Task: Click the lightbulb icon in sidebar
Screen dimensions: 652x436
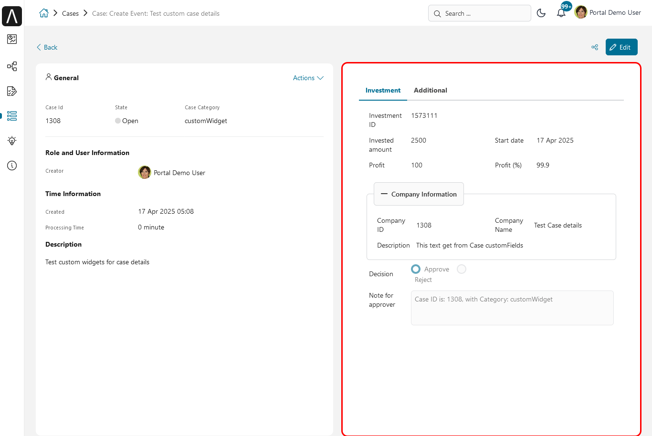Action: pyautogui.click(x=12, y=141)
